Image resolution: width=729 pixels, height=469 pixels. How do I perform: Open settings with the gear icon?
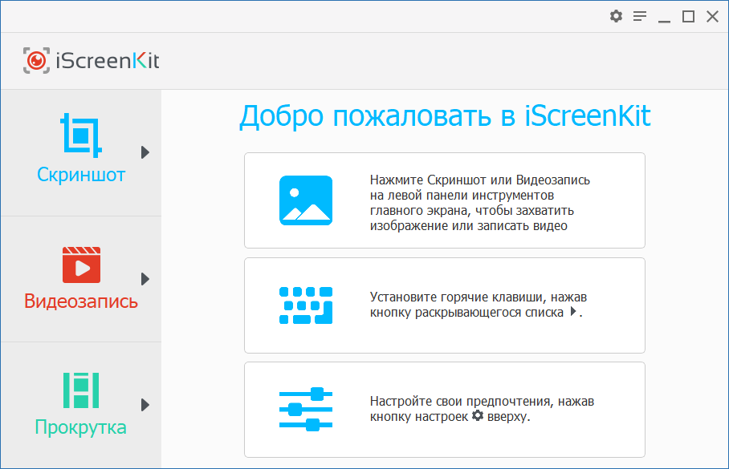(616, 16)
